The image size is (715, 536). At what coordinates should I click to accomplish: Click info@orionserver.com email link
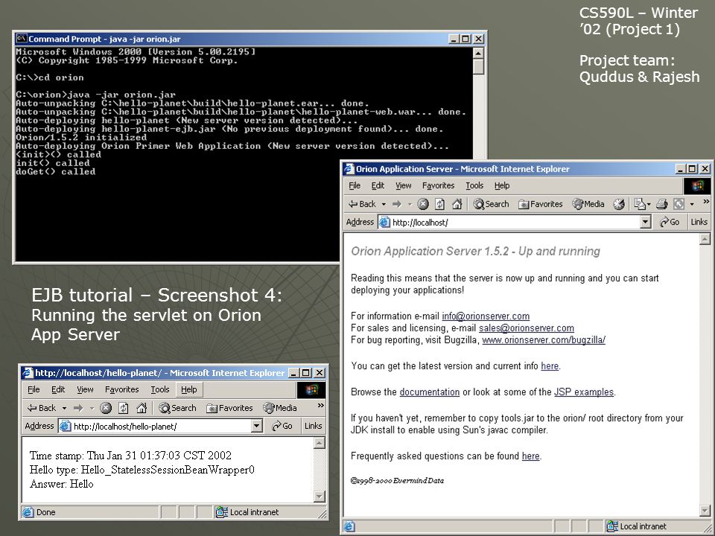[x=486, y=316]
